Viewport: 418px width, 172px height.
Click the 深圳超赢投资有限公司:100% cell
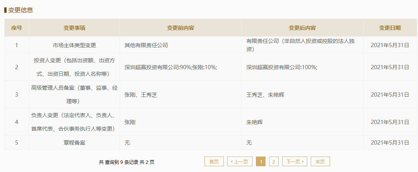click(282, 67)
